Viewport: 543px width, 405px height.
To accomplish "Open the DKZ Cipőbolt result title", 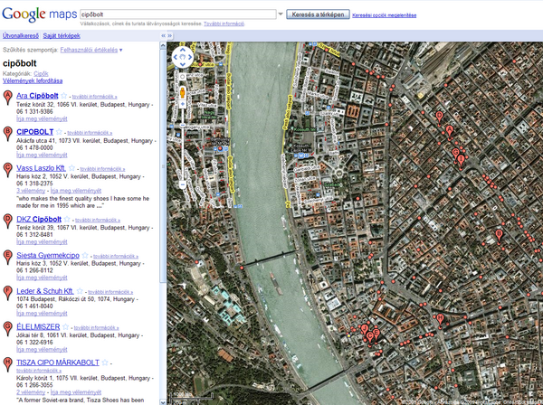I will 39,220.
